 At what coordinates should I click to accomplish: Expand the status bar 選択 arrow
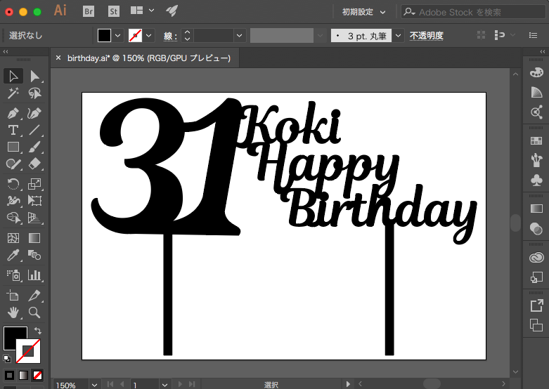[348, 384]
